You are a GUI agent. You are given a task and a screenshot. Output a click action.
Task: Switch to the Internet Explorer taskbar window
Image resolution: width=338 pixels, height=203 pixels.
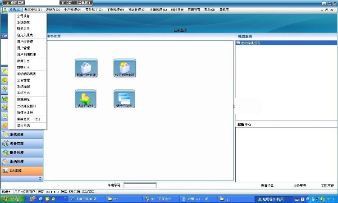(x=87, y=199)
